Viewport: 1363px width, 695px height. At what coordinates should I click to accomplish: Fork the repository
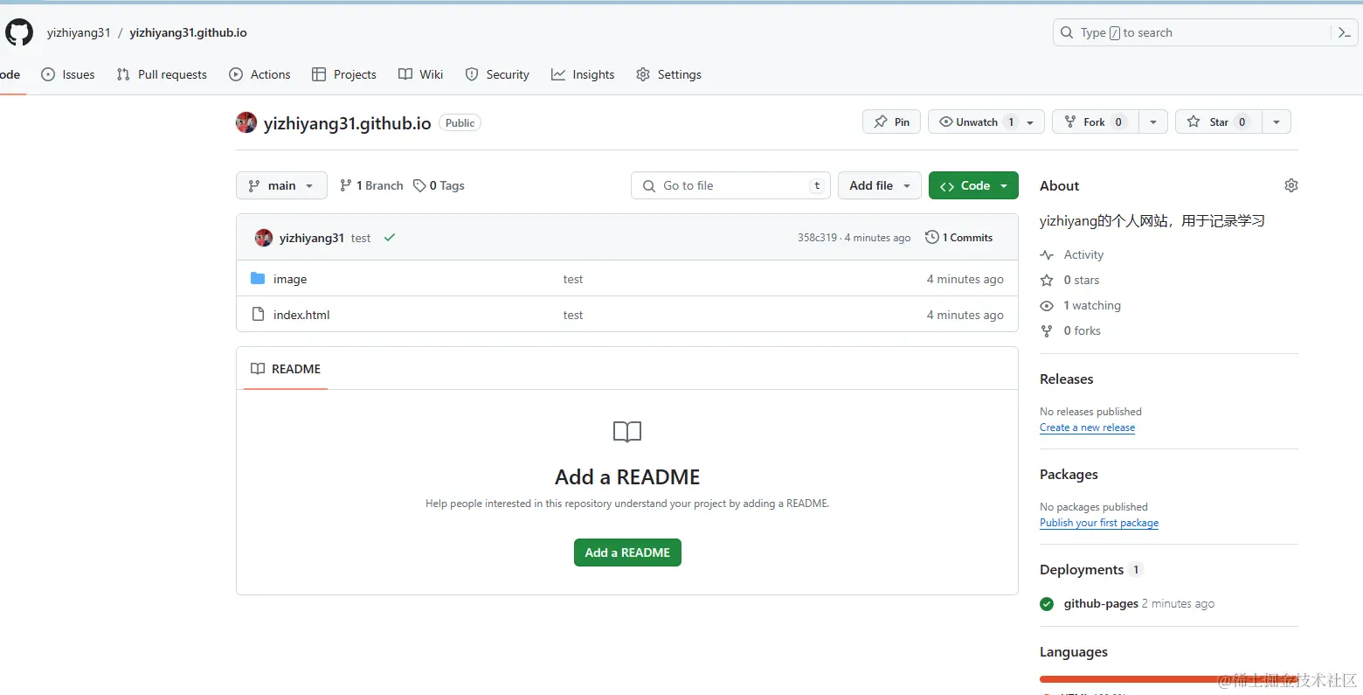1096,122
